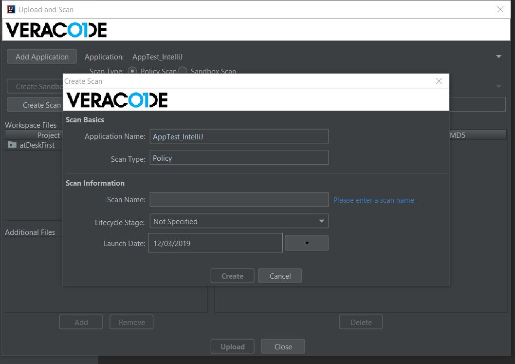This screenshot has height=364, width=515.
Task: Click the Add button under Additional Files
Action: coord(81,322)
